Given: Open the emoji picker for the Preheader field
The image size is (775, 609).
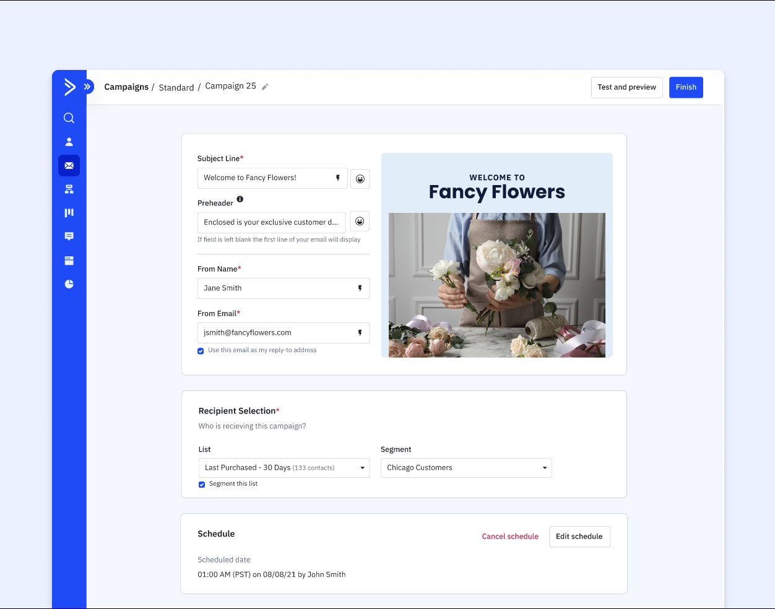Looking at the screenshot, I should click(359, 221).
